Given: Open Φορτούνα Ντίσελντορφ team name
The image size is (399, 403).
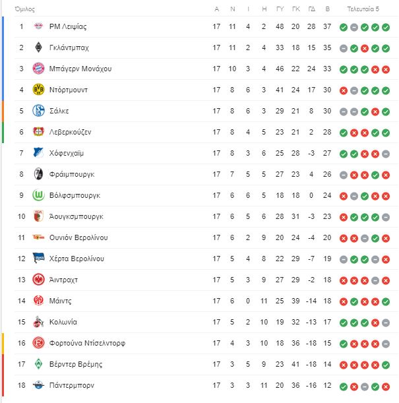Looking at the screenshot, I should 87,343.
